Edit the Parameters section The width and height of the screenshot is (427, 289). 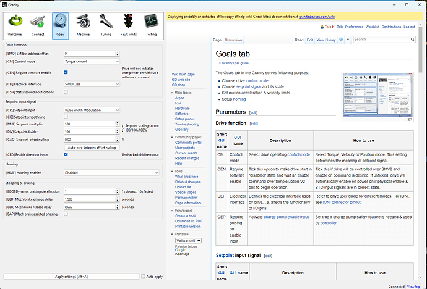coord(253,112)
